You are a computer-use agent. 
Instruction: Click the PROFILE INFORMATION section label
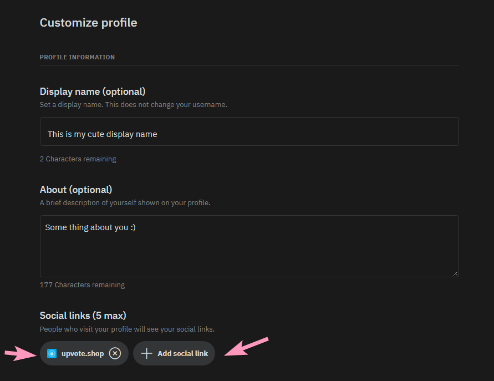[77, 57]
